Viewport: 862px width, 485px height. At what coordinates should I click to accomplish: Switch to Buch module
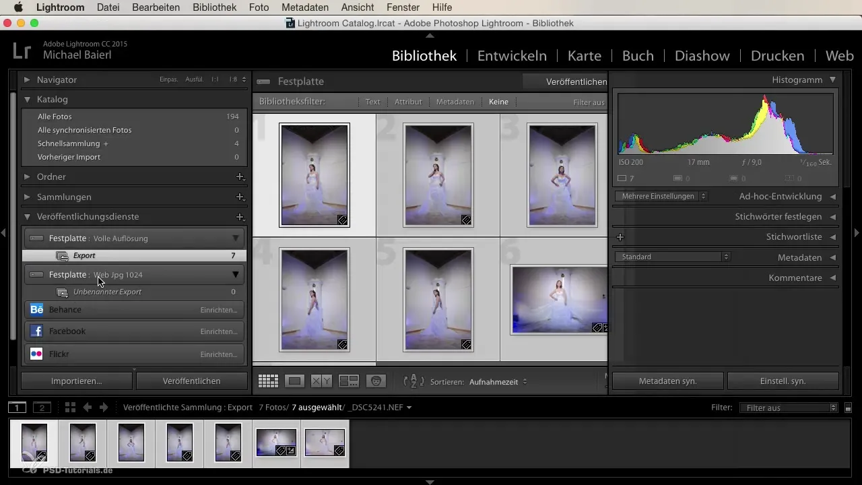pos(638,55)
